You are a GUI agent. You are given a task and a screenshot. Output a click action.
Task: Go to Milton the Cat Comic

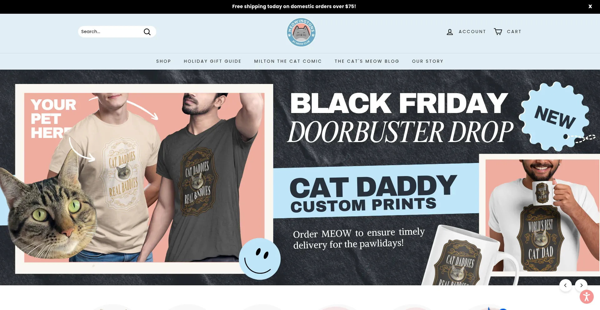pos(288,62)
